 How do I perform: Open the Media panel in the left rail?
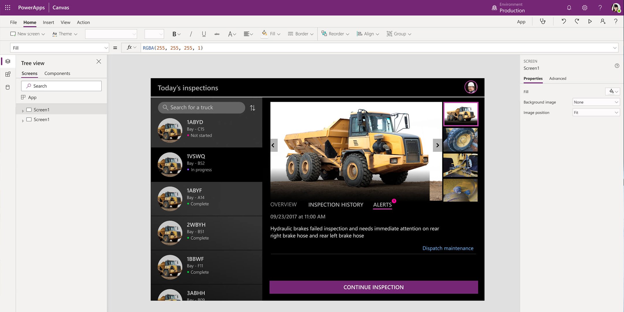[x=8, y=74]
